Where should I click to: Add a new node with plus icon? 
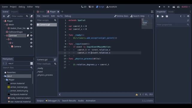[4, 16]
